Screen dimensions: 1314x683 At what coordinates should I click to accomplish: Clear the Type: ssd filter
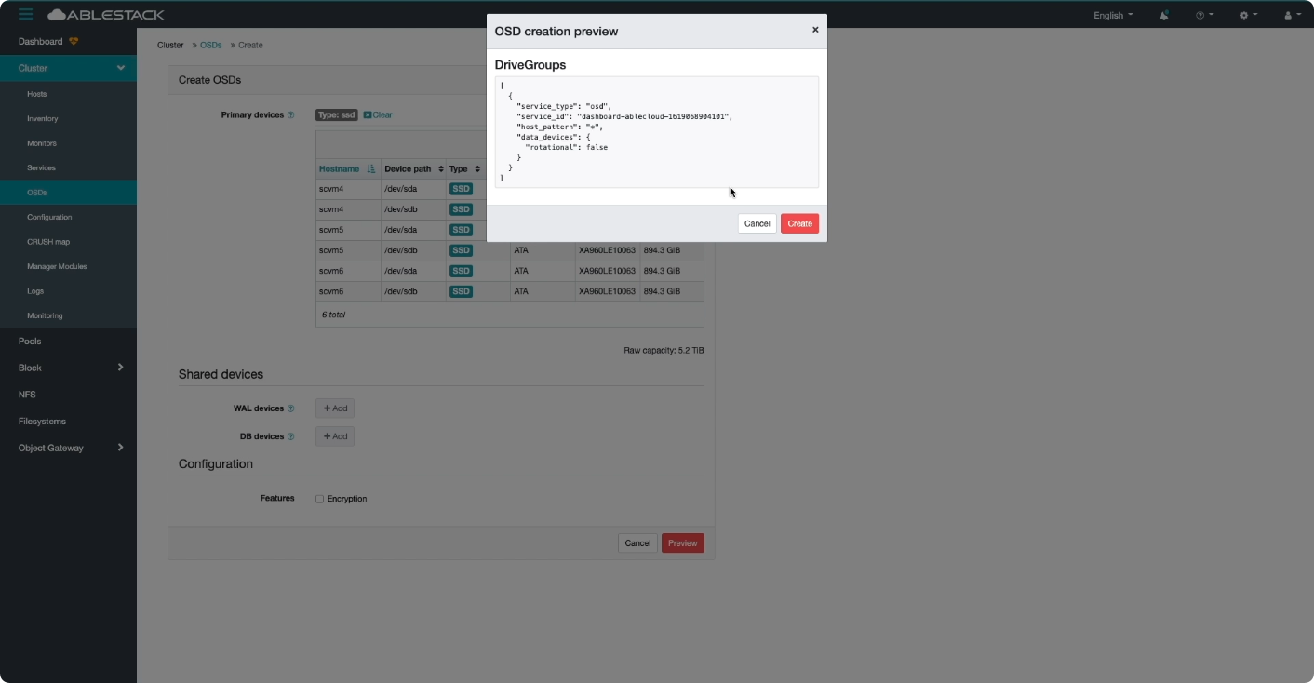point(378,115)
